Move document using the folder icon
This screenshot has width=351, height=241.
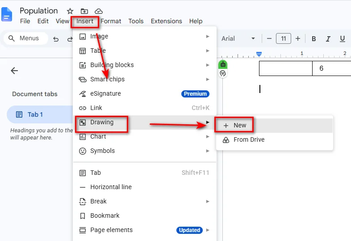(x=84, y=11)
